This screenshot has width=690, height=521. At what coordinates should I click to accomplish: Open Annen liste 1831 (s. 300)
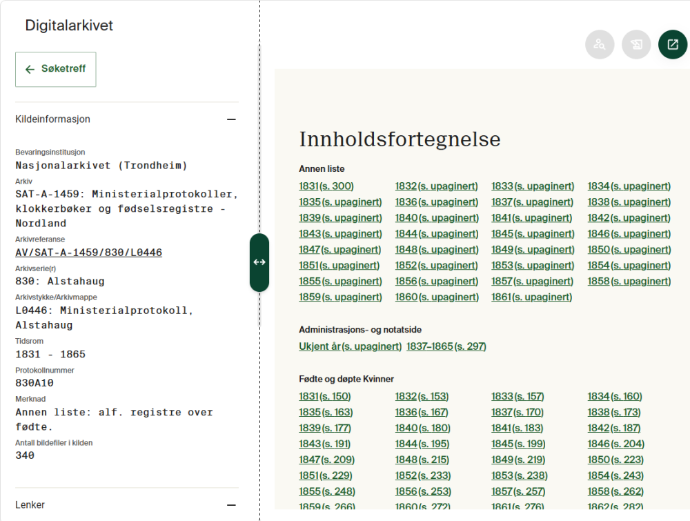[326, 186]
